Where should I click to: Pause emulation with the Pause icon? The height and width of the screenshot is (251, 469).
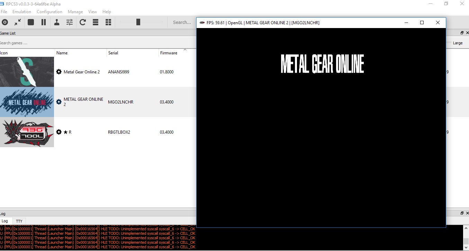pos(44,22)
